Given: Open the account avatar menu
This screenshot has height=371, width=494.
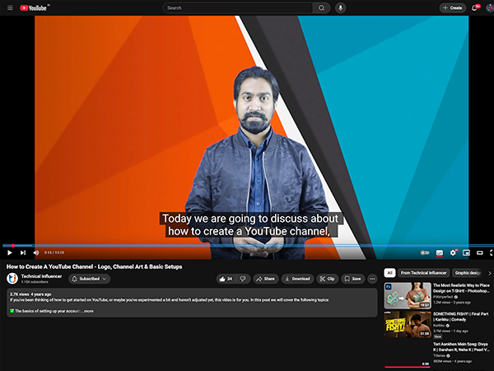Looking at the screenshot, I should tap(490, 8).
